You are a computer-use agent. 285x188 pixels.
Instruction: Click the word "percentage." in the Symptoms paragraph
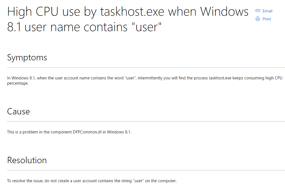(x=18, y=84)
